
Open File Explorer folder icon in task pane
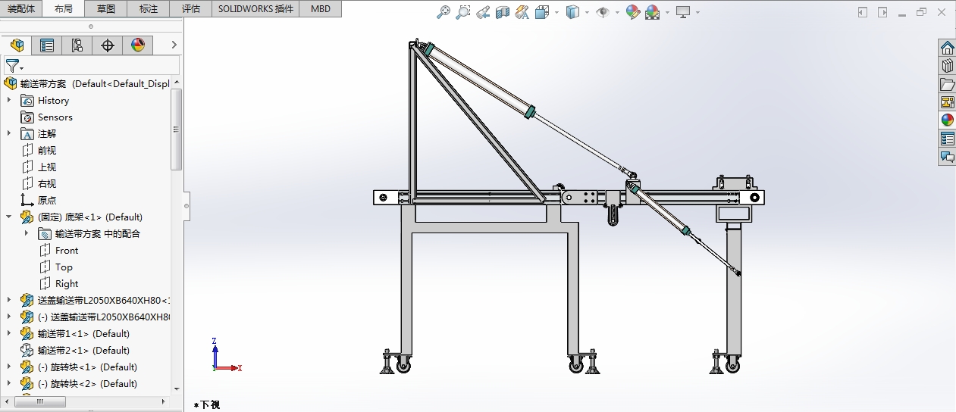click(948, 84)
